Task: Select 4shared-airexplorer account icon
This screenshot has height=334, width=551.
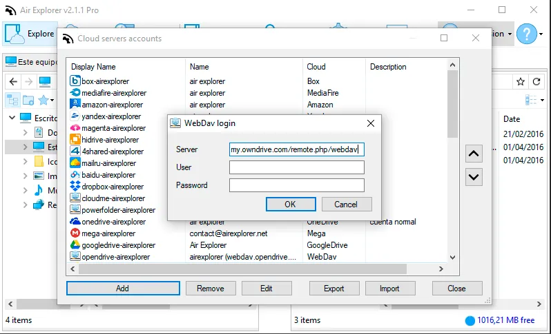Action: [x=75, y=151]
